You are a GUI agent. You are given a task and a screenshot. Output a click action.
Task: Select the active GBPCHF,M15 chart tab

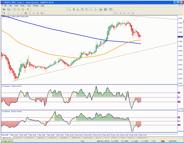pos(7,138)
